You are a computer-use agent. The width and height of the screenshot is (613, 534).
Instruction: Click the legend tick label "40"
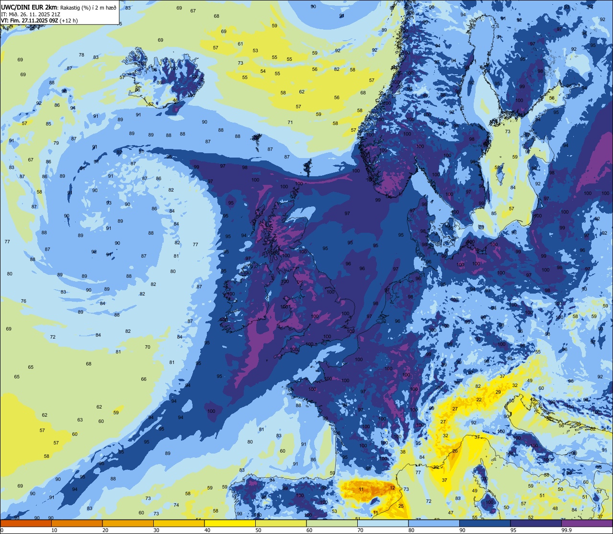[207, 530]
